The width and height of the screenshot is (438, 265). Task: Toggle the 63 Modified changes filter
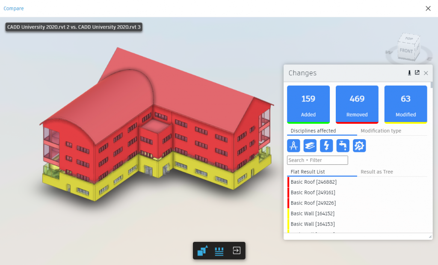[x=405, y=104]
